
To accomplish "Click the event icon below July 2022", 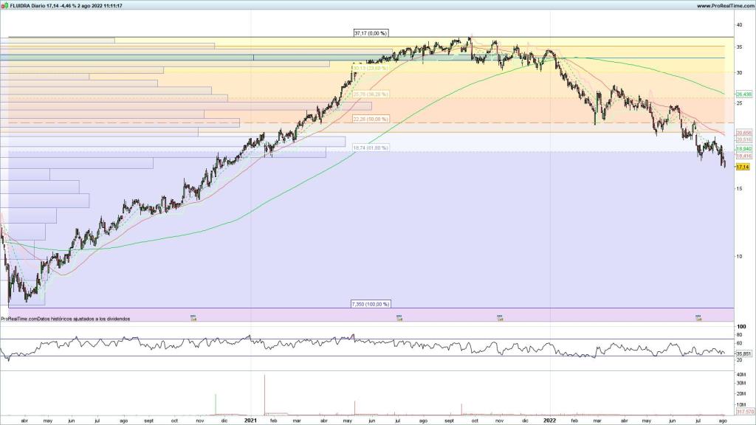I will (x=698, y=319).
